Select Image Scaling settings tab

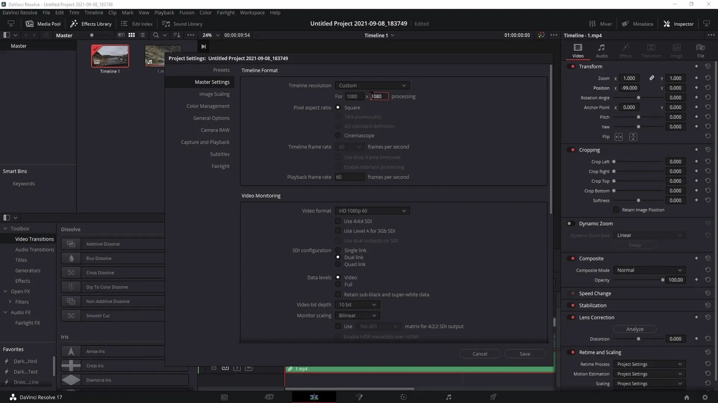click(214, 94)
